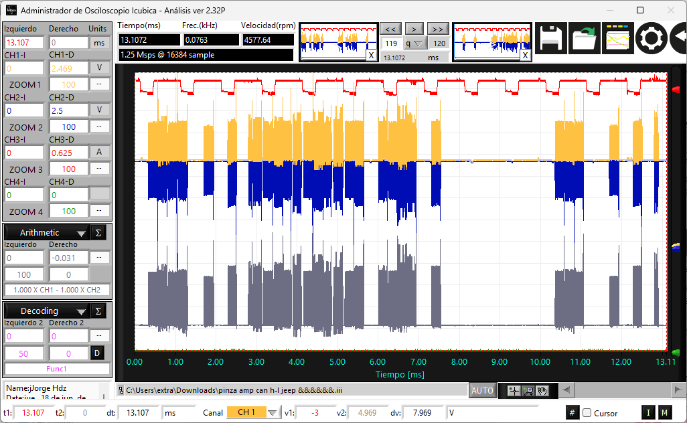The height and width of the screenshot is (423, 687).
Task: Toggle the Decoding D button
Action: coord(97,353)
